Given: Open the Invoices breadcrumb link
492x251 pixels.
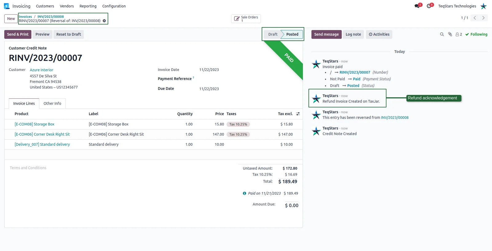Looking at the screenshot, I should click(26, 17).
